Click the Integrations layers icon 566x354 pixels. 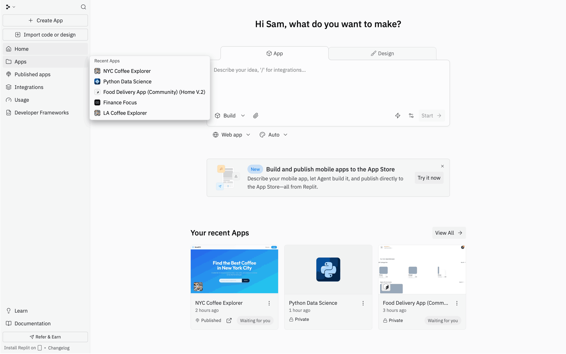(9, 87)
